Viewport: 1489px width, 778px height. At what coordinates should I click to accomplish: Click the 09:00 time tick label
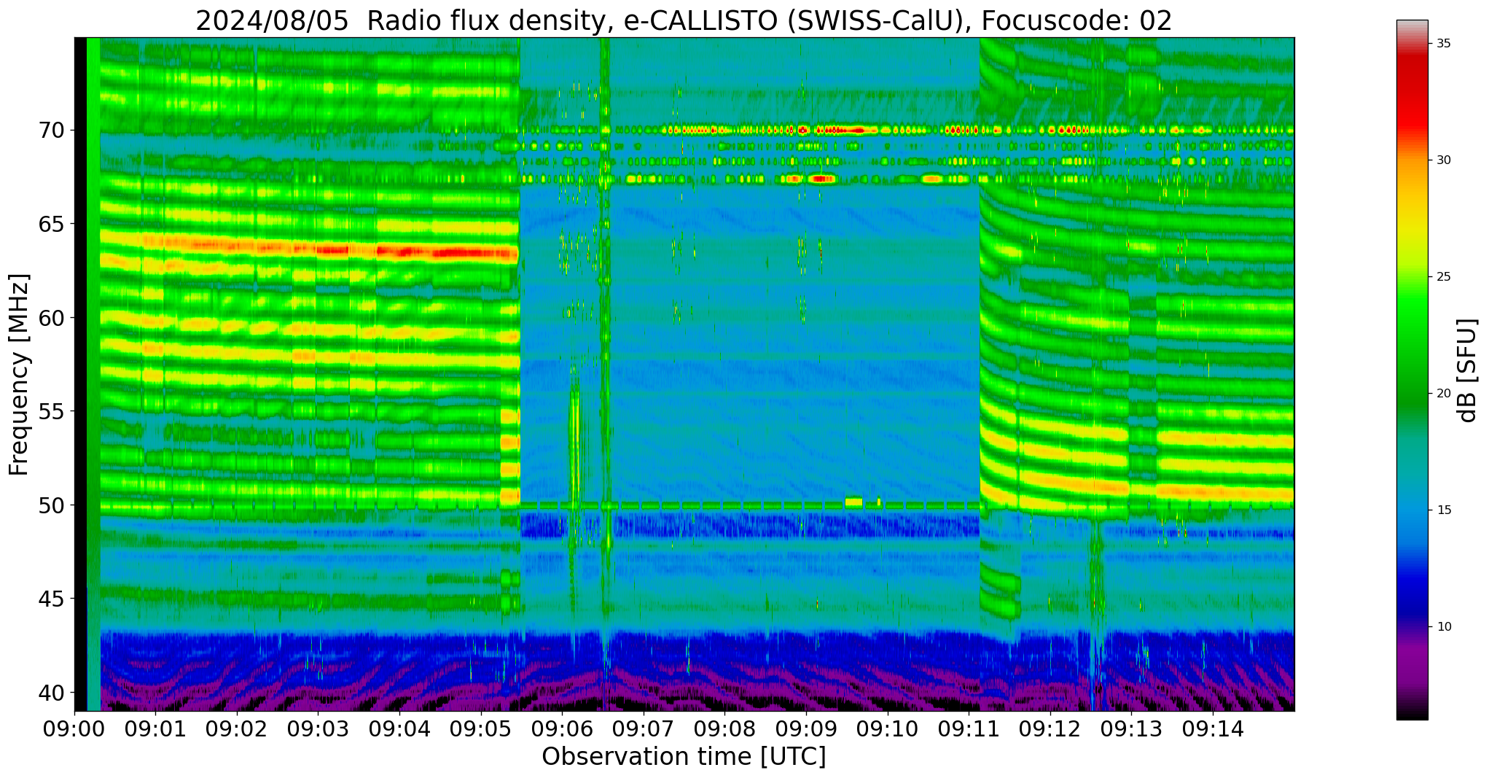pos(74,729)
